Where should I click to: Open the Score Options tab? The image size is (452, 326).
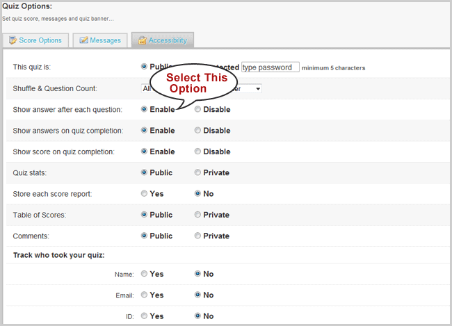tap(35, 40)
